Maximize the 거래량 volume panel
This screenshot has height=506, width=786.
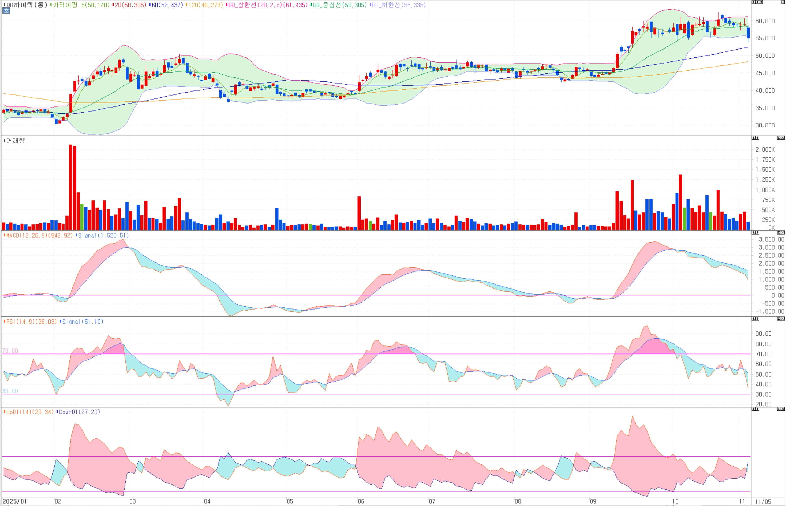(779, 138)
